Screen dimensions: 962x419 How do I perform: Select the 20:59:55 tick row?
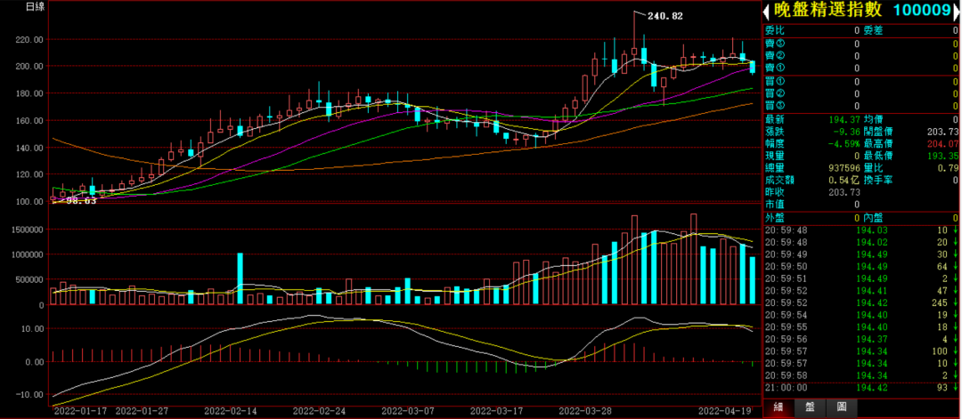[x=861, y=327]
